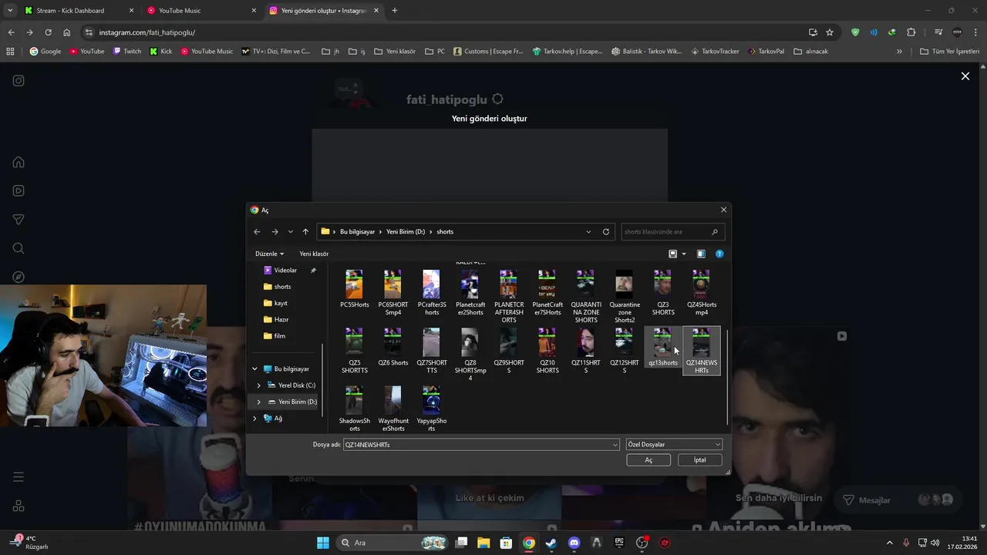Open Discord from the taskbar

574,543
